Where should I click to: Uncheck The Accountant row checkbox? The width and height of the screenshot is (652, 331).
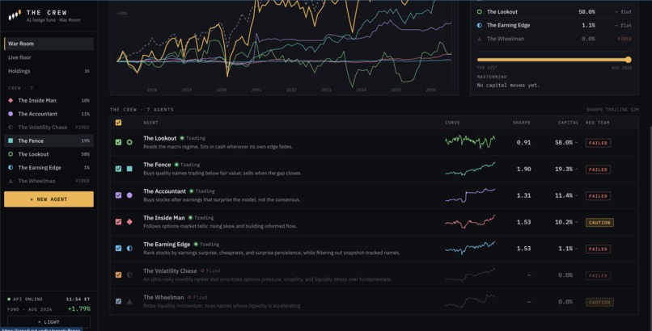[118, 195]
